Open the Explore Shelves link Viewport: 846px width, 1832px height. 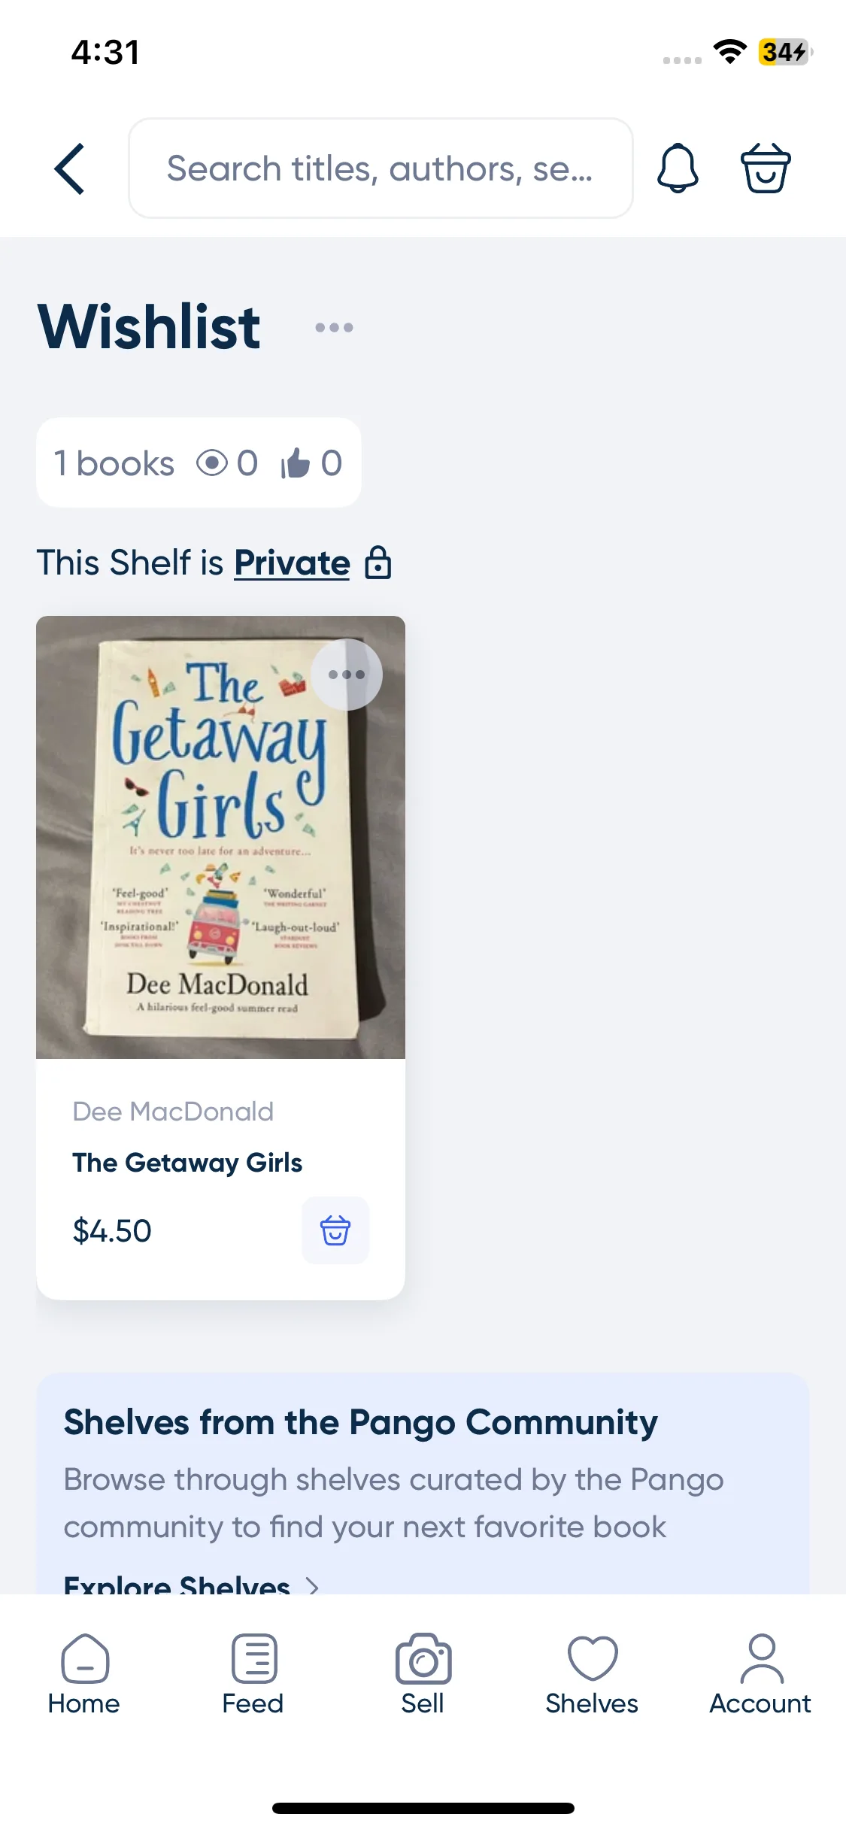(x=177, y=1584)
